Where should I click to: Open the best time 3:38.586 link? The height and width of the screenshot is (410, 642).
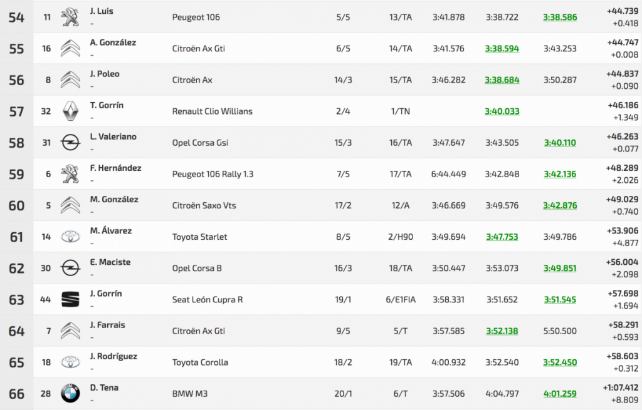tap(560, 18)
